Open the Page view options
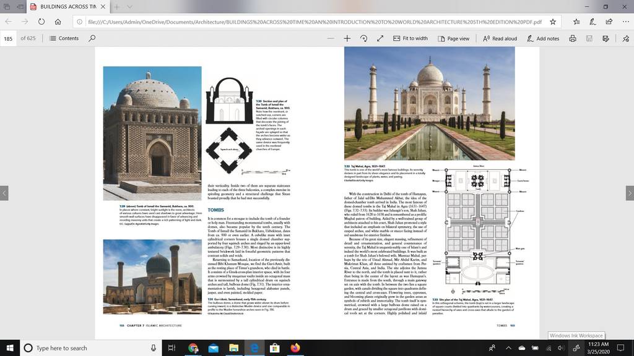The width and height of the screenshot is (634, 356). tap(453, 38)
